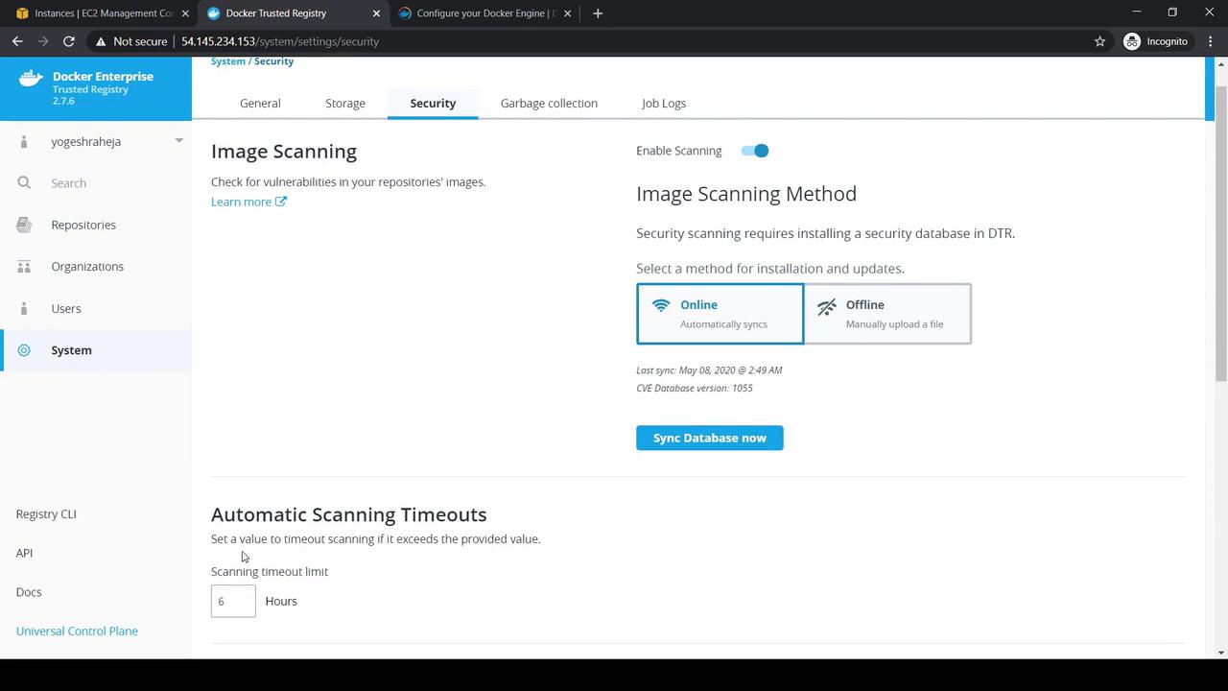
Task: Select the Offline scanning method
Action: (887, 314)
